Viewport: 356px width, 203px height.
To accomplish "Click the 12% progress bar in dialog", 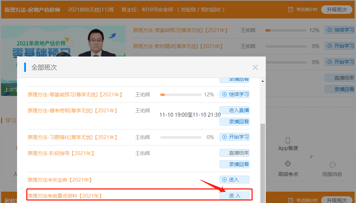I will 180,95.
